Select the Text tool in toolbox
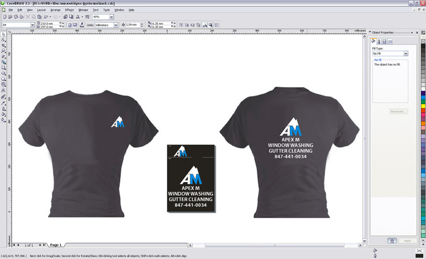 coord(3,90)
